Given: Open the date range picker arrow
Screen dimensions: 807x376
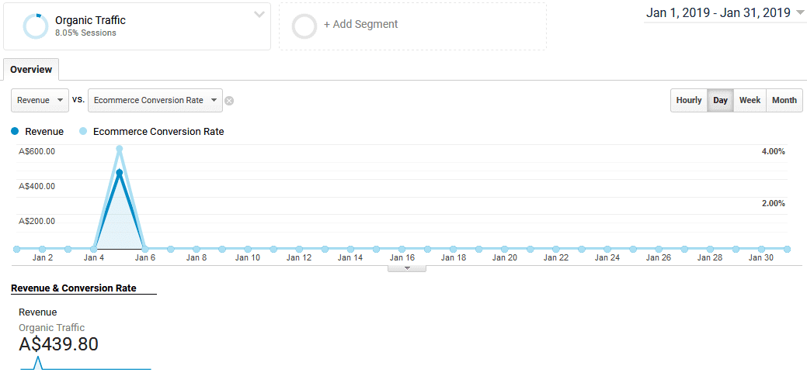Looking at the screenshot, I should [800, 12].
